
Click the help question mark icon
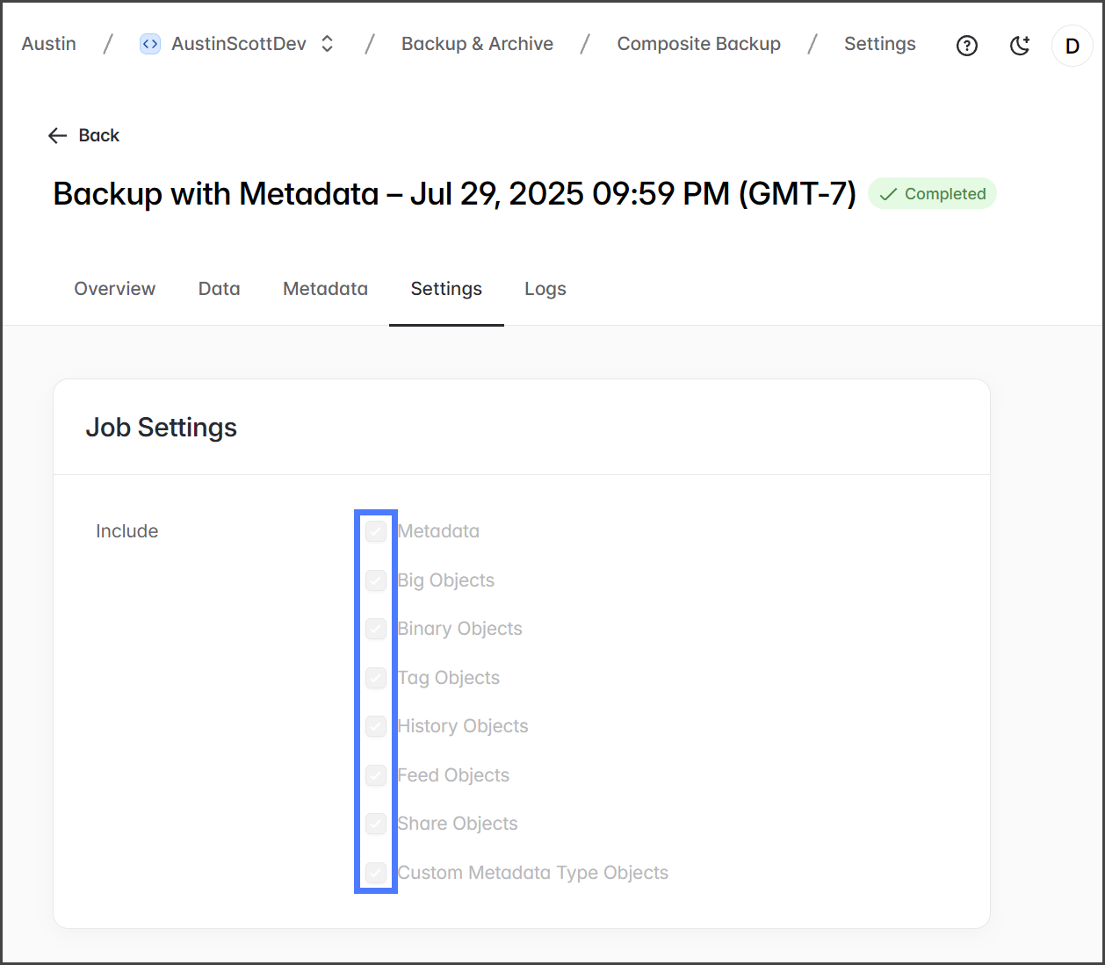point(966,46)
